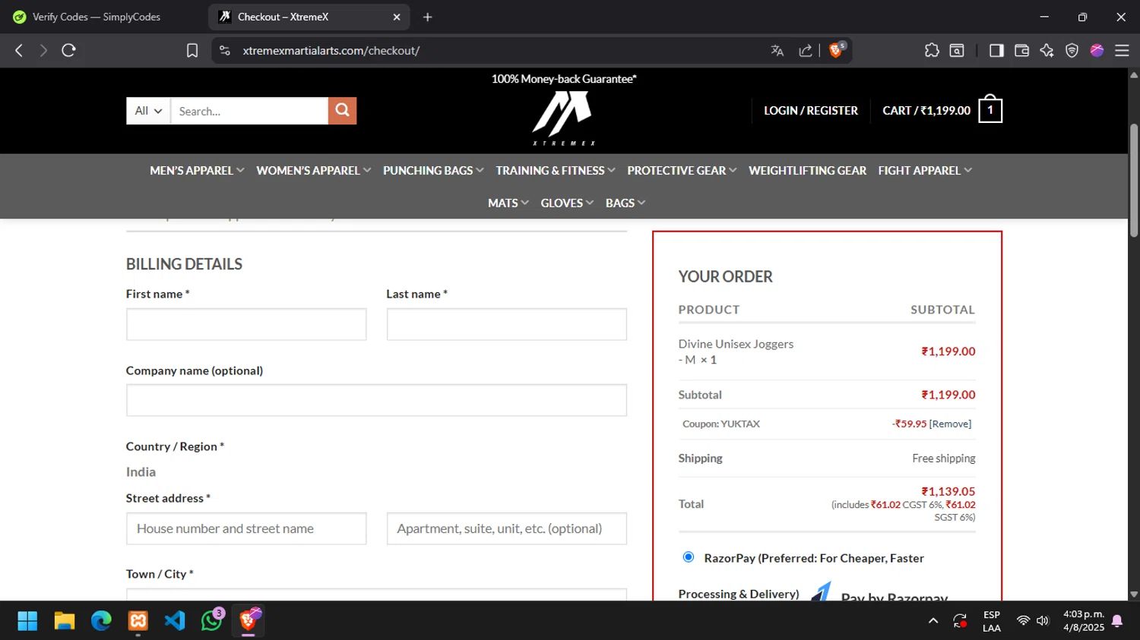The height and width of the screenshot is (640, 1140).
Task: Click the ₹1,139.05 total amount
Action: pos(948,491)
